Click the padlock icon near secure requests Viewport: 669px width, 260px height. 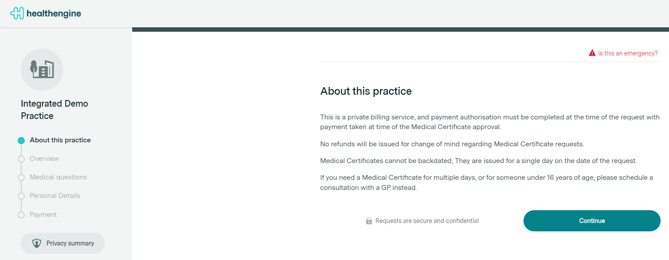pos(369,221)
